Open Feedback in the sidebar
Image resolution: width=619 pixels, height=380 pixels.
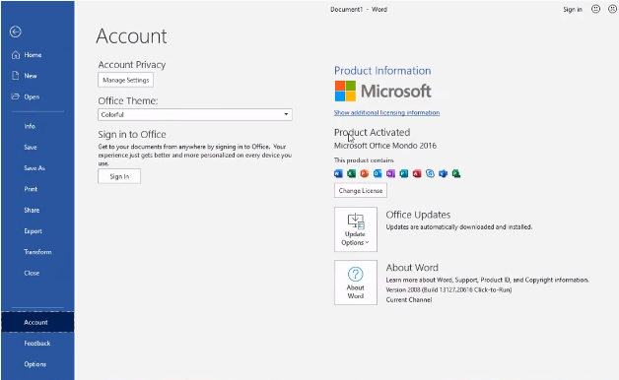37,344
